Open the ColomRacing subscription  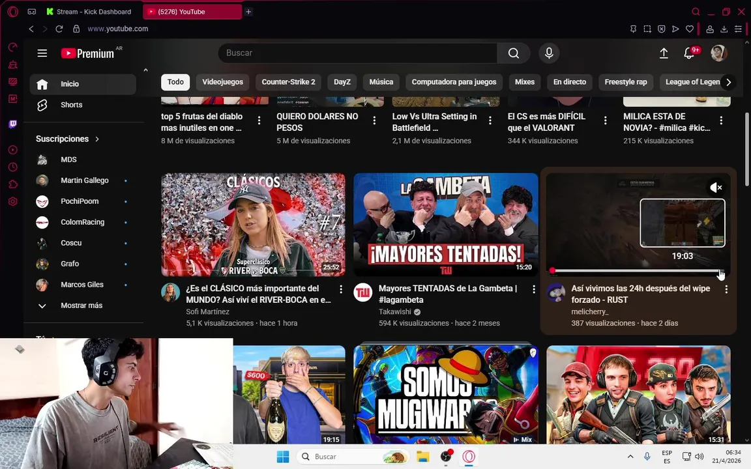[83, 222]
